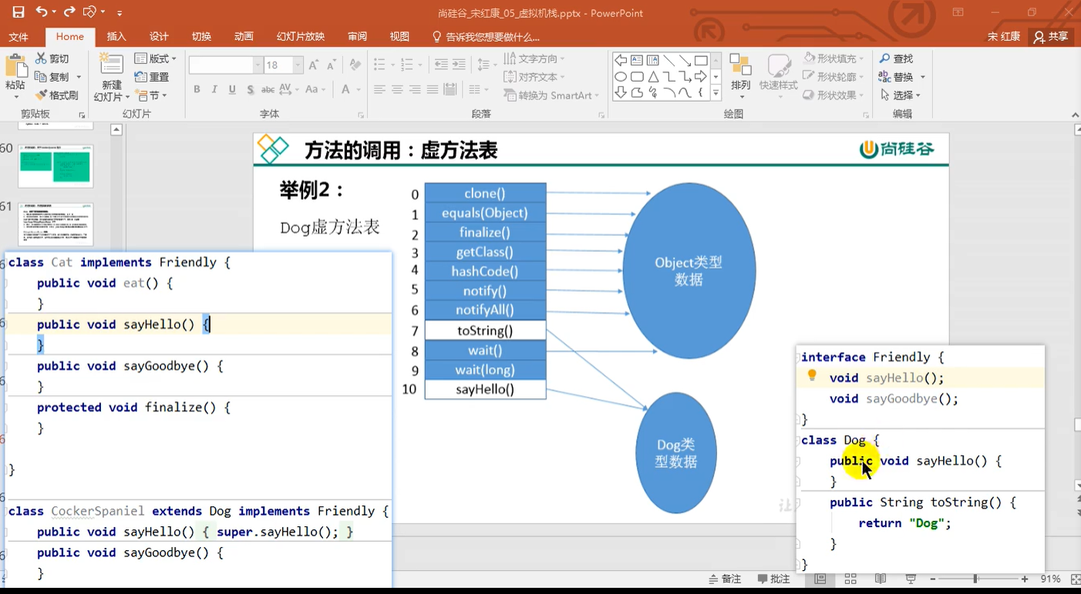Expand the shapes gallery More arrow
Viewport: 1081px width, 594px height.
[x=716, y=93]
